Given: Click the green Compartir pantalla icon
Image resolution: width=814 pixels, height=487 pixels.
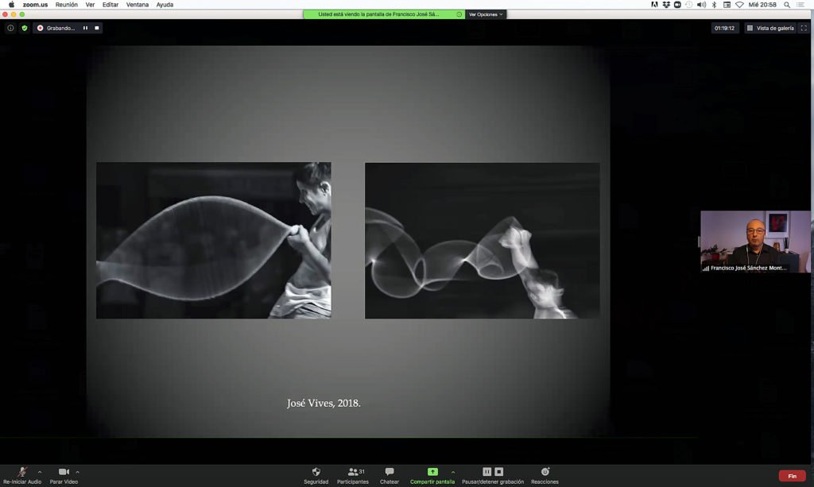Looking at the screenshot, I should click(432, 472).
